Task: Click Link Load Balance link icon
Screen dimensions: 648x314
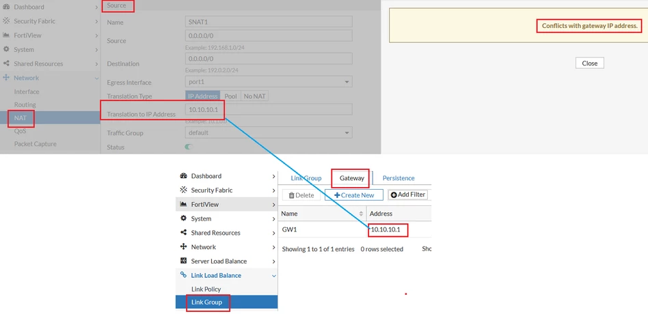Action: (184, 275)
